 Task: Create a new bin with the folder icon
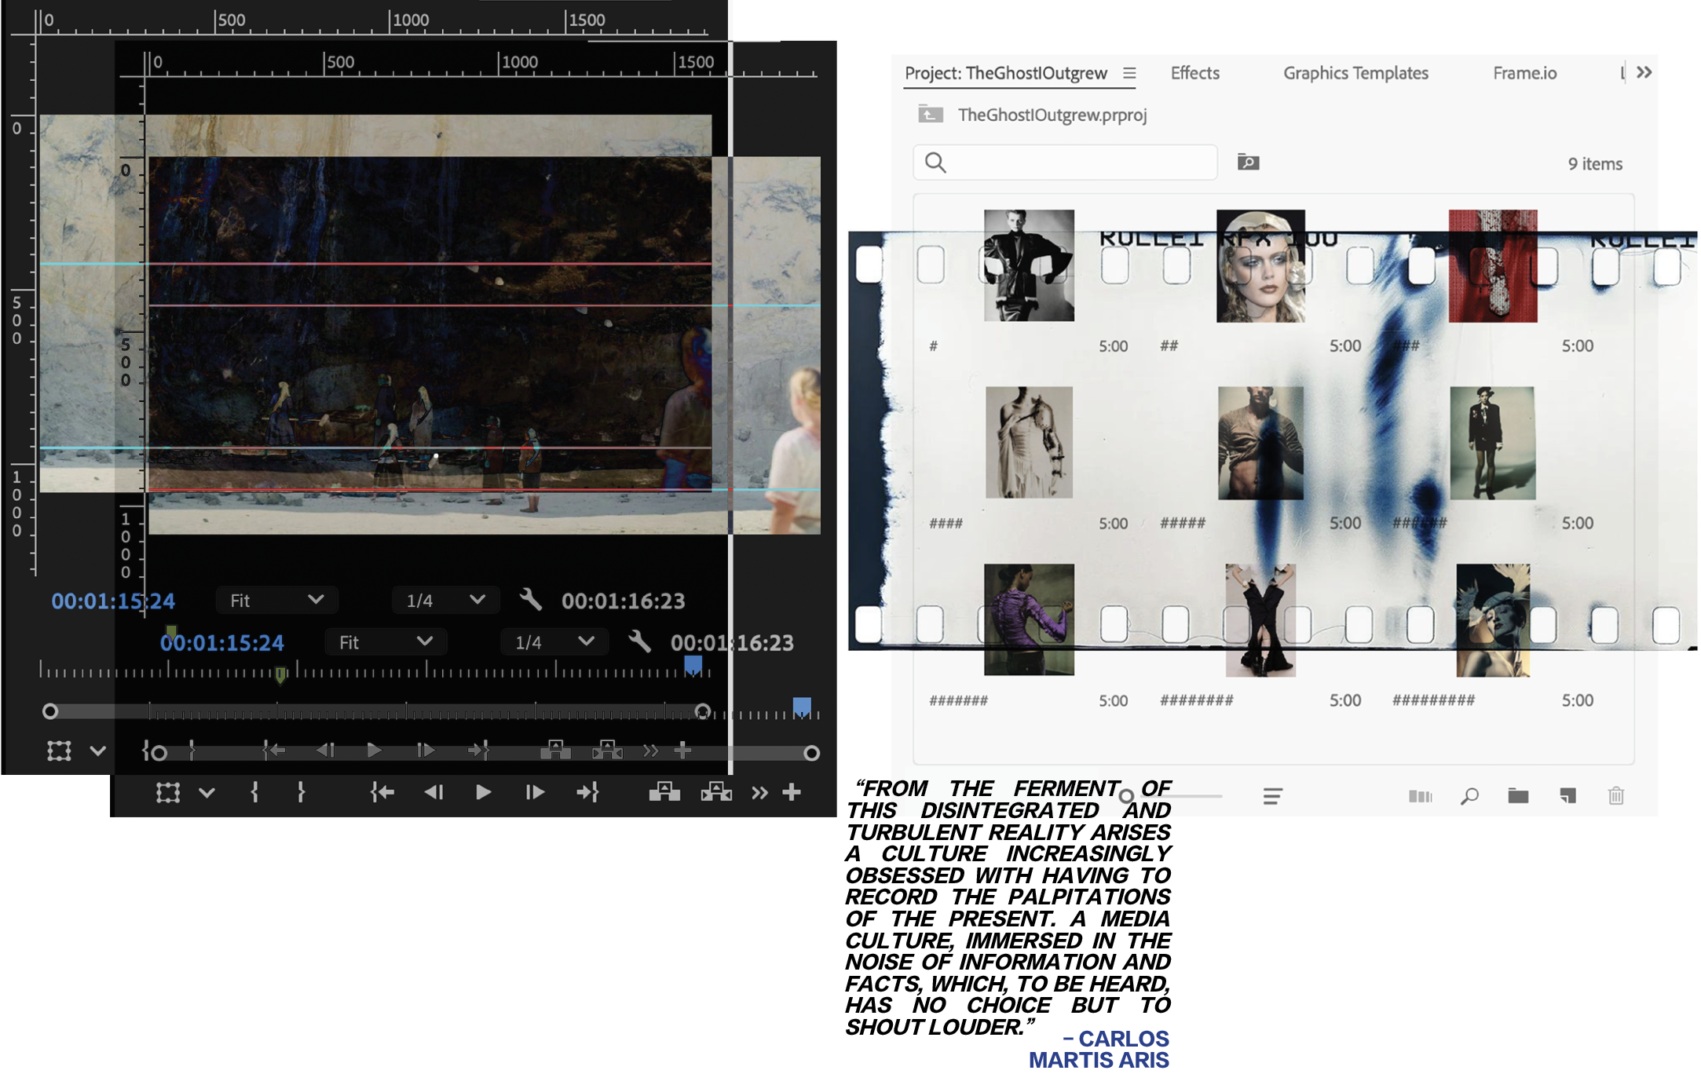(1518, 795)
